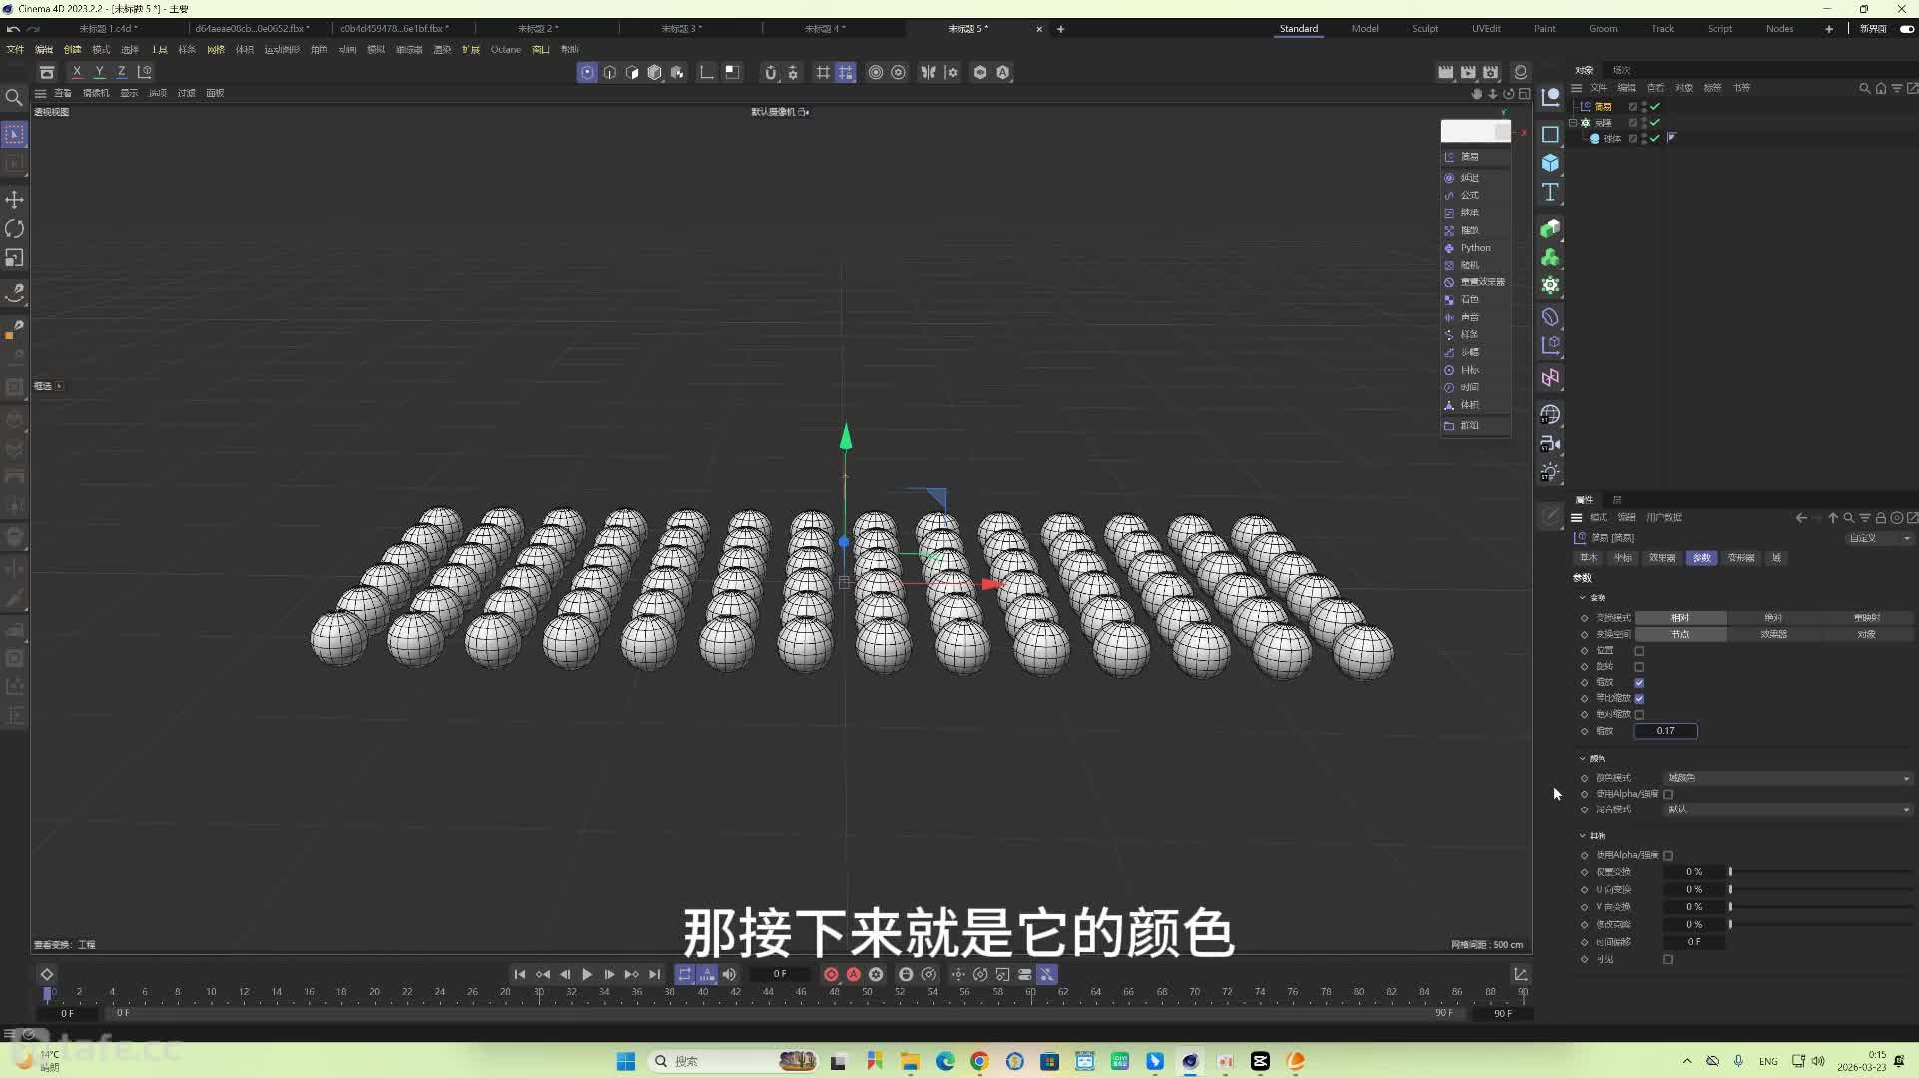The width and height of the screenshot is (1919, 1078).
Task: Uncheck the 等比缩放 uniform scale checkbox
Action: (1639, 699)
